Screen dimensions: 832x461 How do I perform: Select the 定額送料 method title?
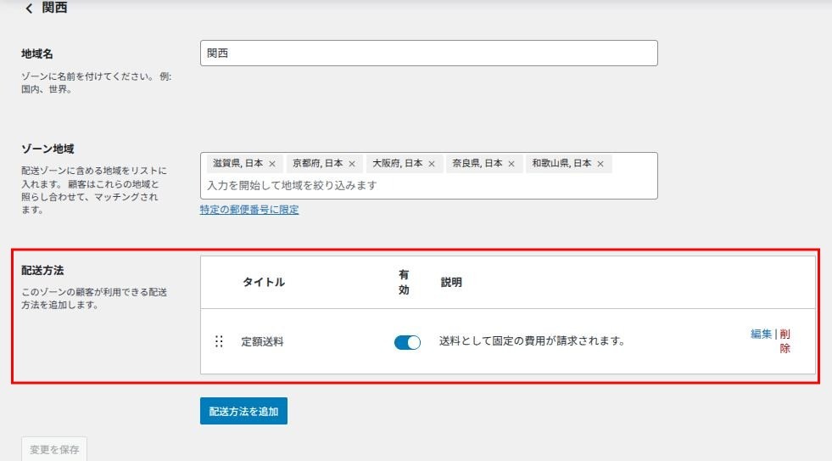pos(262,341)
